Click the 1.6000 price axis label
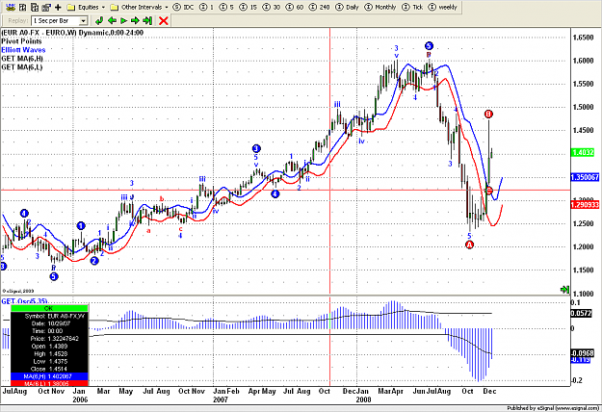The image size is (602, 412). pyautogui.click(x=583, y=61)
